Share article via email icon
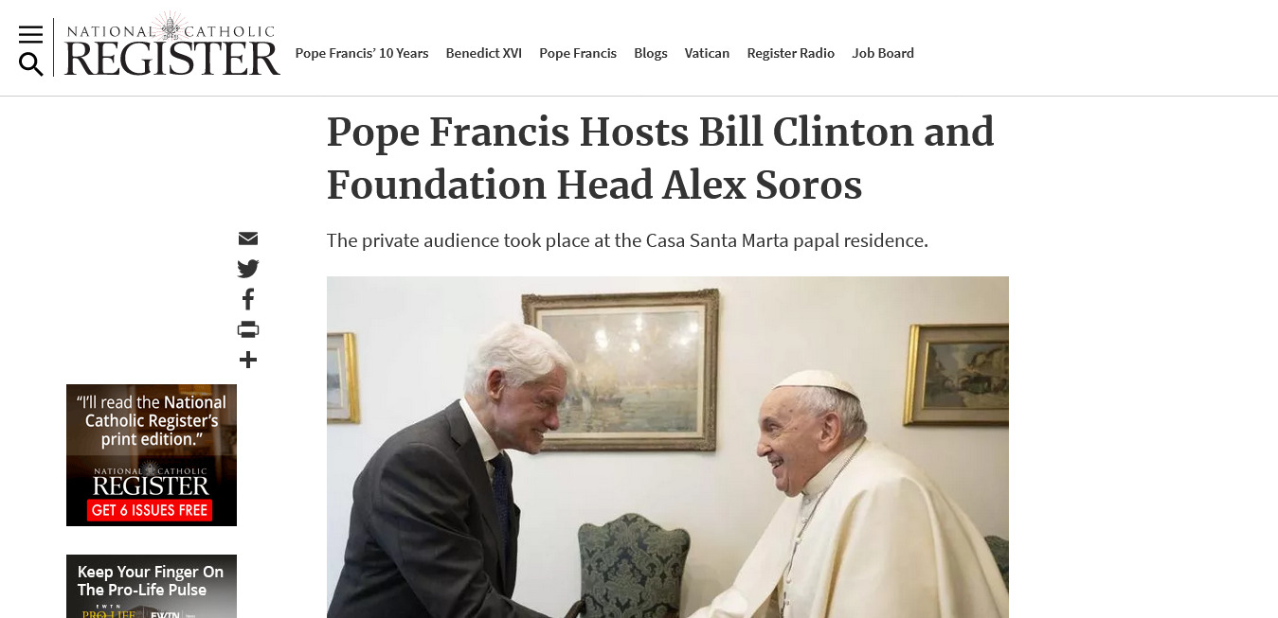1278x618 pixels. pos(248,238)
